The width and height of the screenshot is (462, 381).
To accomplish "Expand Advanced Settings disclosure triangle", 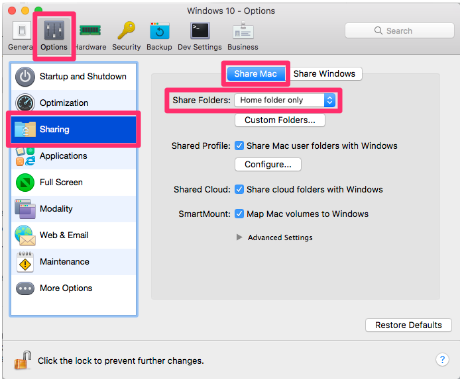I will [x=239, y=237].
